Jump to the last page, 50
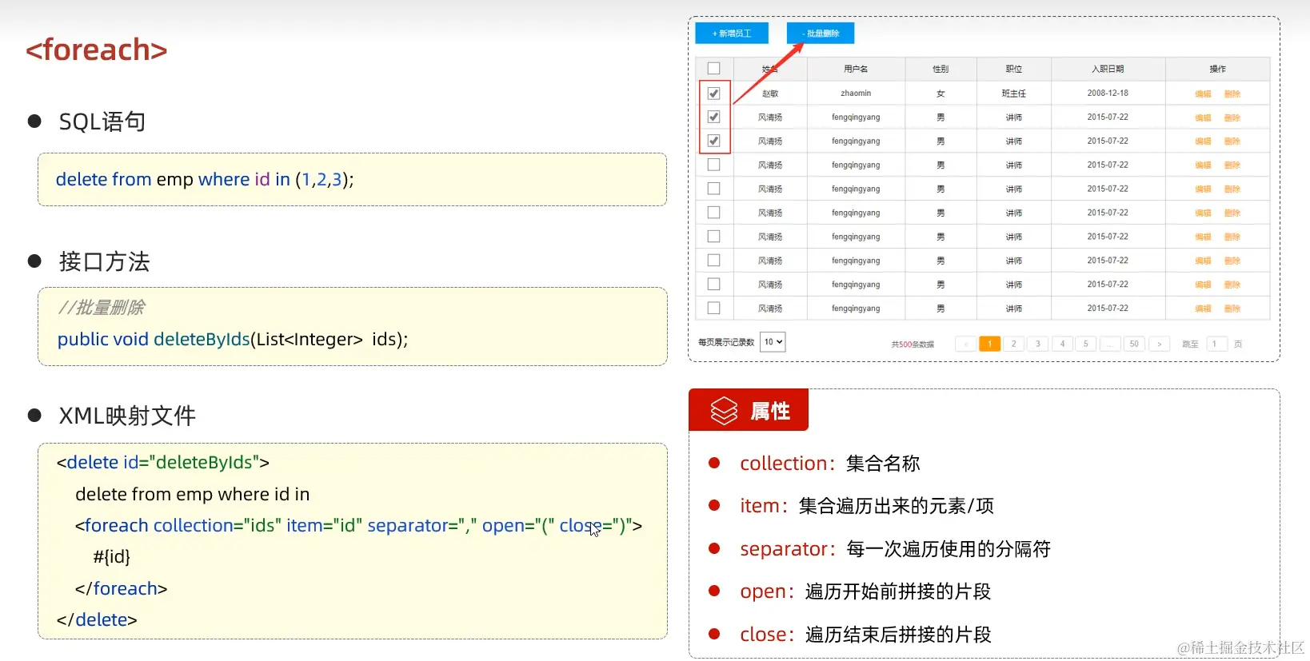 [1134, 344]
